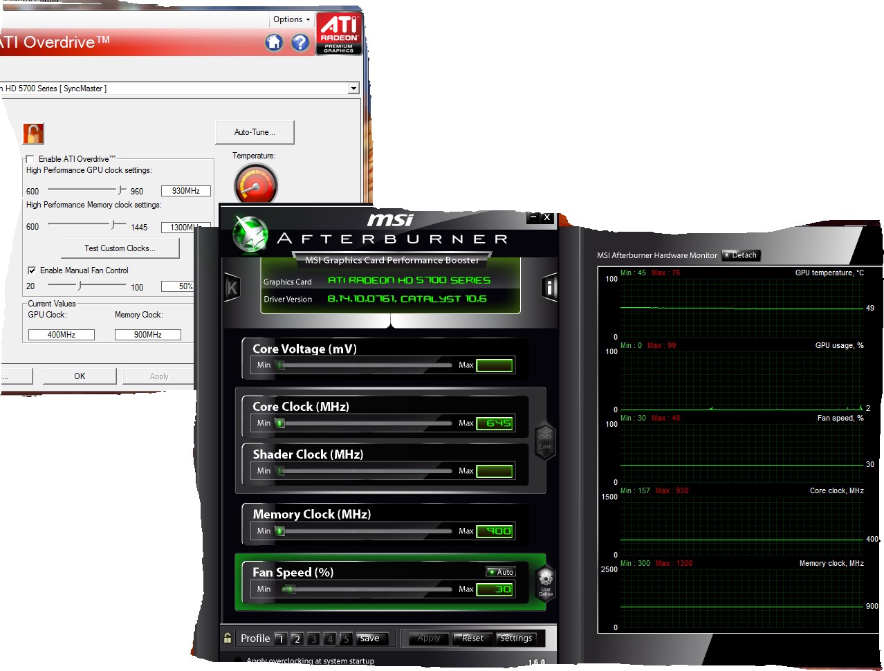Click the temperature gauge in ATI Overdrive
Viewport: 884px width, 671px height.
click(x=256, y=185)
